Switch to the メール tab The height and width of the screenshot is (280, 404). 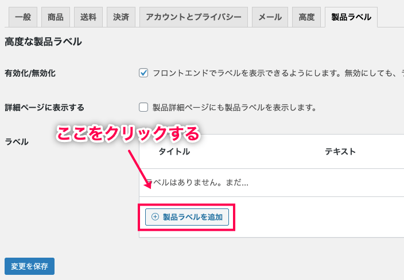pos(270,17)
